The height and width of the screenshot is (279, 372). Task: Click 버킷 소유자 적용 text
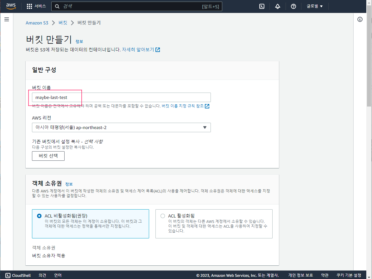(x=49, y=256)
